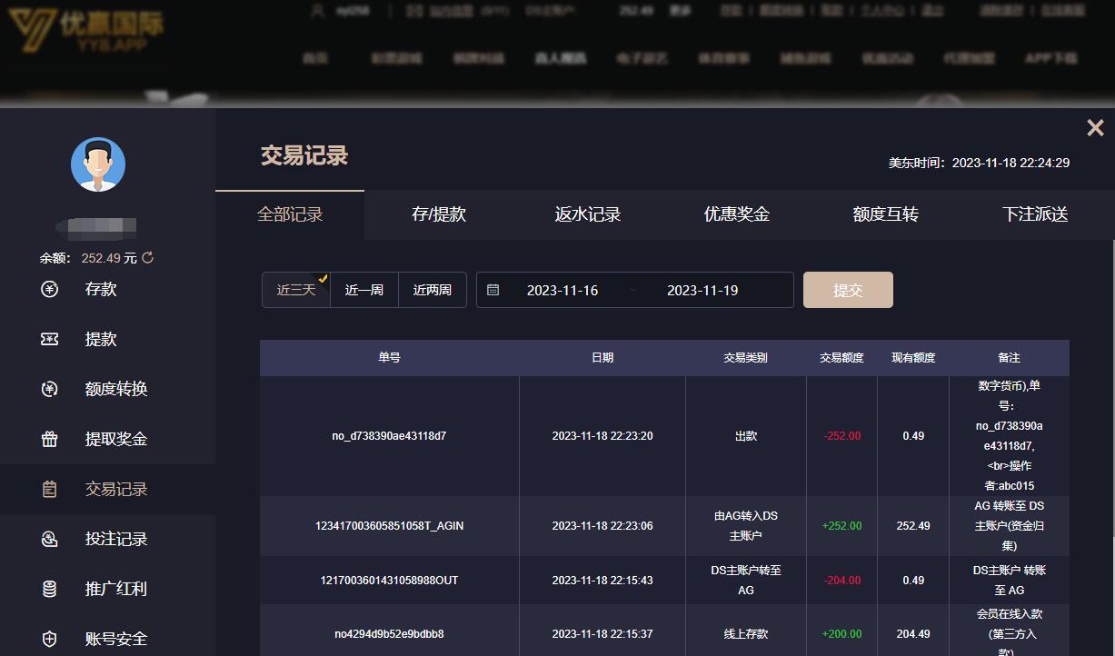The height and width of the screenshot is (656, 1115).
Task: Switch to the 额度互转 tab
Action: coord(886,214)
